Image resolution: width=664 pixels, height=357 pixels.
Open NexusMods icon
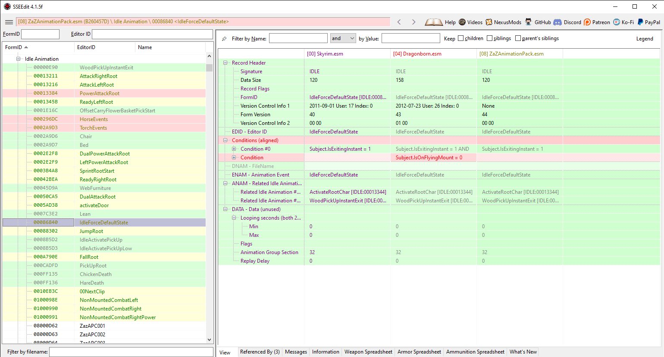tap(489, 22)
